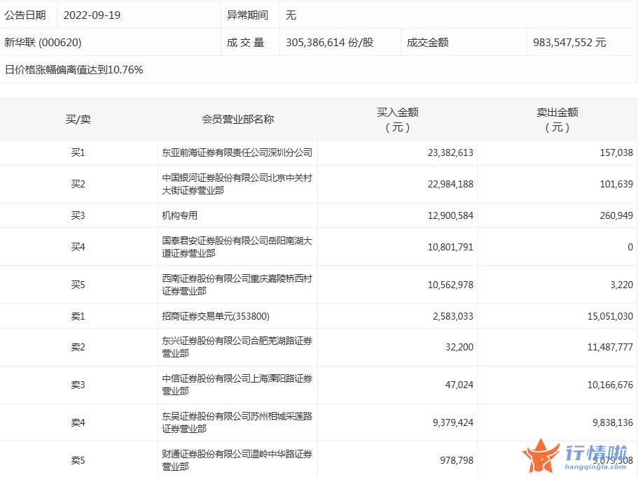Click the 买入金额 column header
This screenshot has height=477, width=638.
click(x=398, y=120)
